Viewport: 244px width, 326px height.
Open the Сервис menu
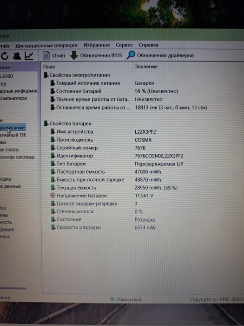124,45
